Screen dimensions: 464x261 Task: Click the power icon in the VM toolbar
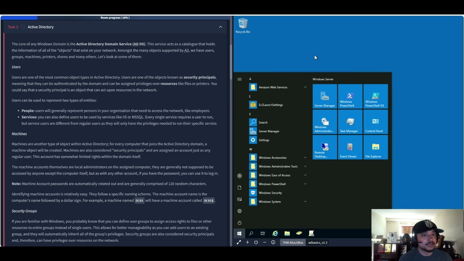[x=256, y=243]
